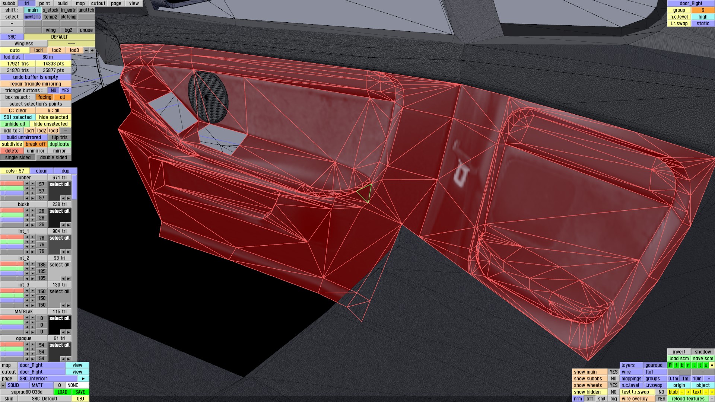Open the cutout mode tab

pos(98,3)
